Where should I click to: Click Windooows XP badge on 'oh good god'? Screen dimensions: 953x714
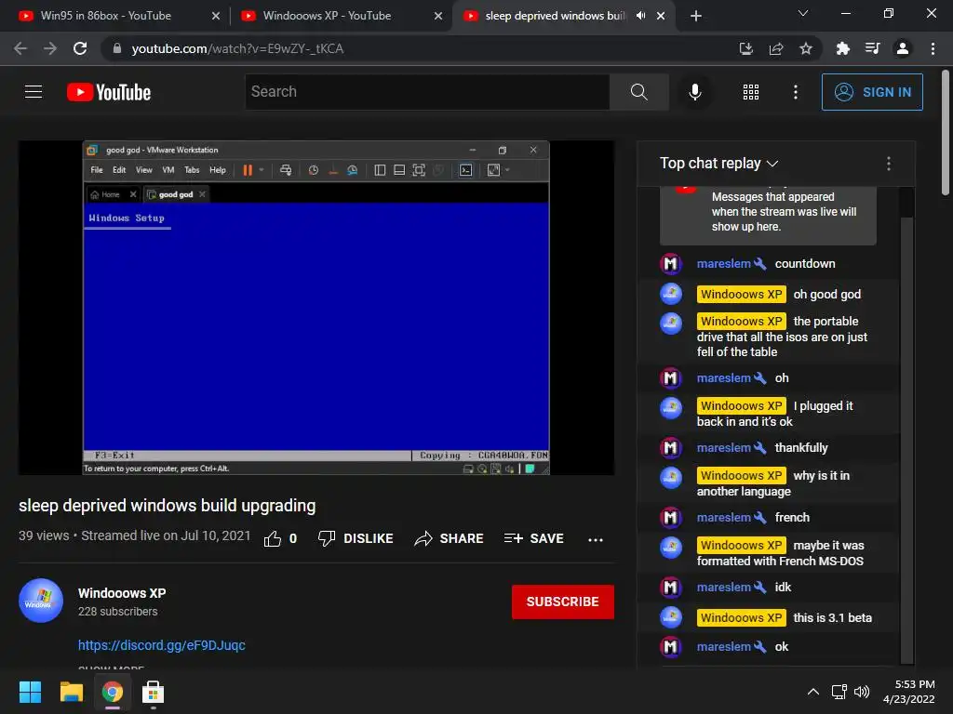point(742,295)
